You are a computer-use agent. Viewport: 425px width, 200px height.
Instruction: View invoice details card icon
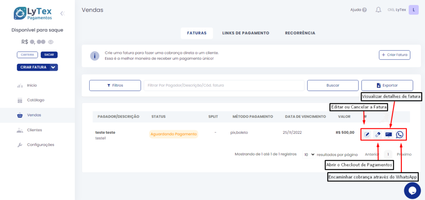[388, 135]
